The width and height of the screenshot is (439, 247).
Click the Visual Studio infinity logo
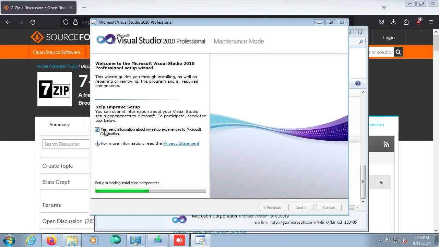click(x=106, y=39)
